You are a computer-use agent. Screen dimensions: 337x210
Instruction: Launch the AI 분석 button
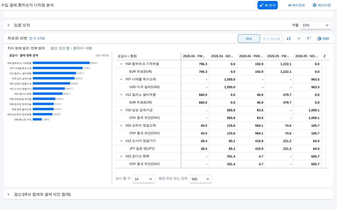tap(267, 5)
